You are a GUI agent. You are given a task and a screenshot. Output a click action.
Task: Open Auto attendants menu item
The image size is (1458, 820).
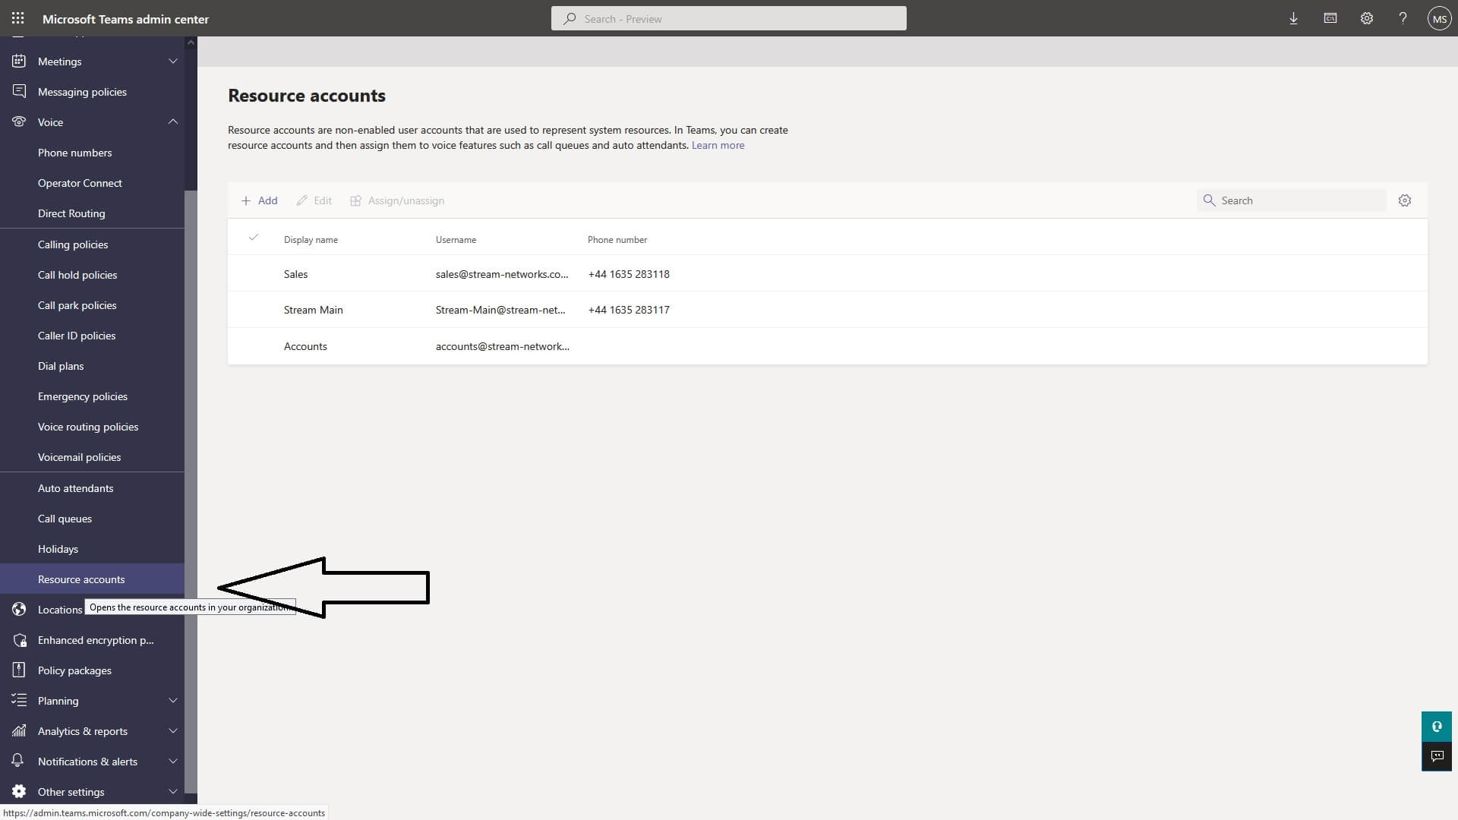75,487
